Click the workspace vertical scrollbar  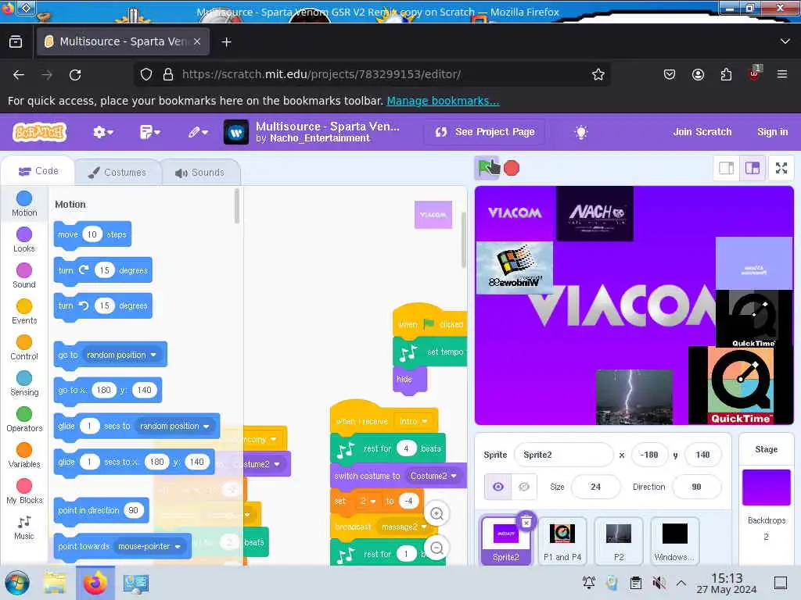point(464,240)
